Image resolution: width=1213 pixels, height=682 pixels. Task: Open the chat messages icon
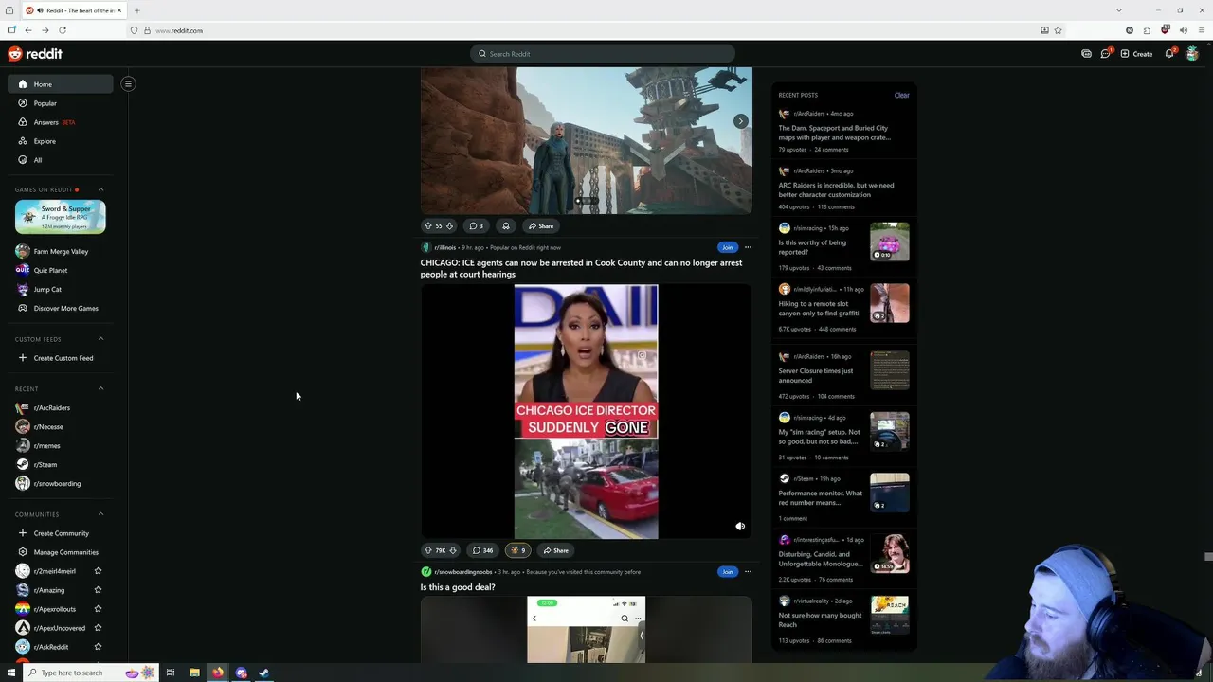click(x=1105, y=54)
